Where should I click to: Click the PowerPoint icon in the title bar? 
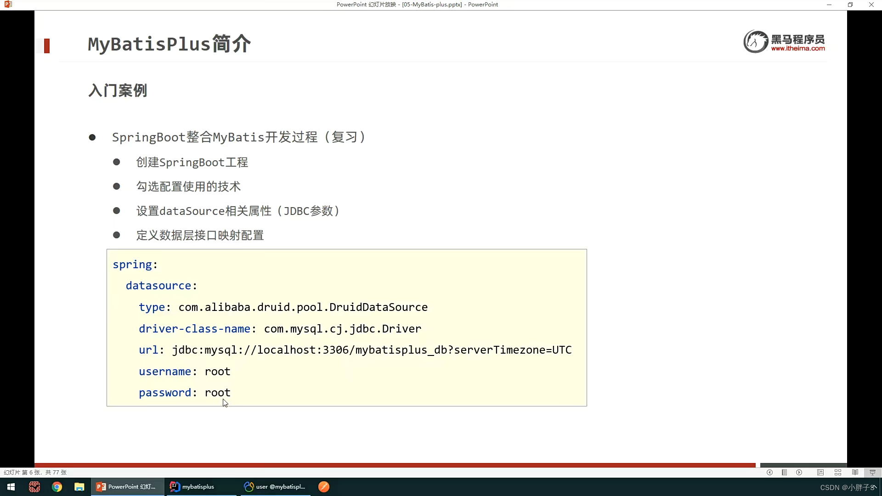[x=7, y=4]
